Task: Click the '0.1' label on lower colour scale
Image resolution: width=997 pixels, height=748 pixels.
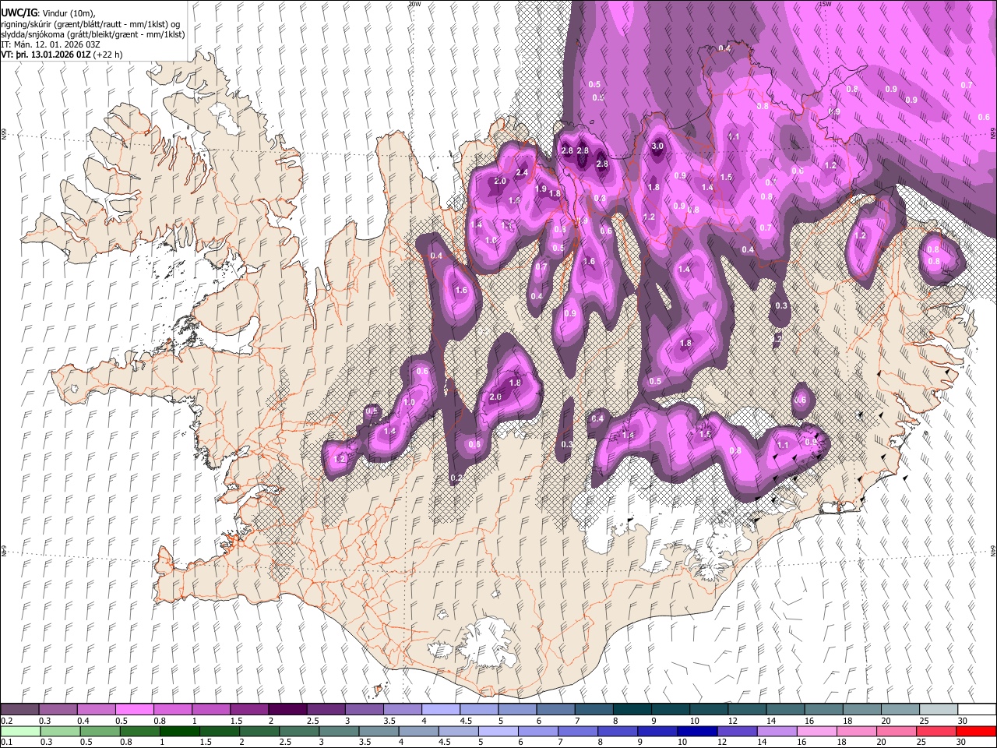Action: [6, 742]
